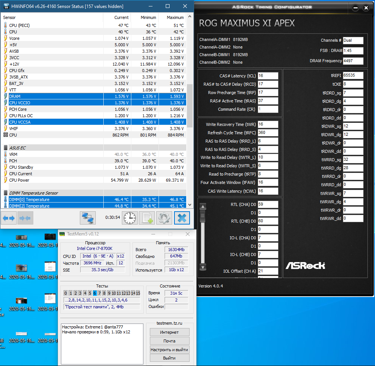Click Настроить и выйти button
375x366 pixels.
[x=170, y=350]
